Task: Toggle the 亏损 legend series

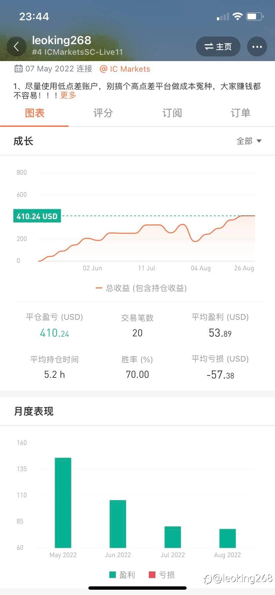Action: pyautogui.click(x=162, y=575)
